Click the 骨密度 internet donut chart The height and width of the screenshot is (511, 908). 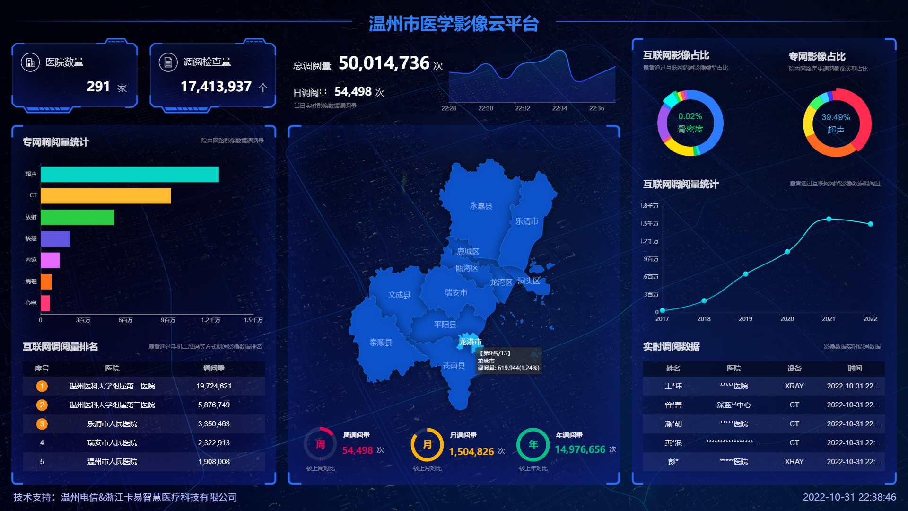click(690, 123)
